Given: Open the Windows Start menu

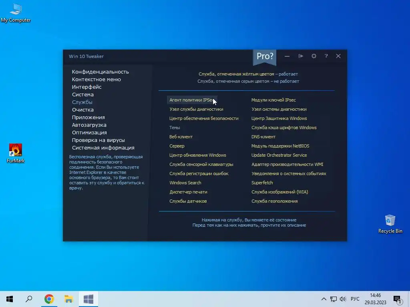Looking at the screenshot, I should [x=10, y=299].
